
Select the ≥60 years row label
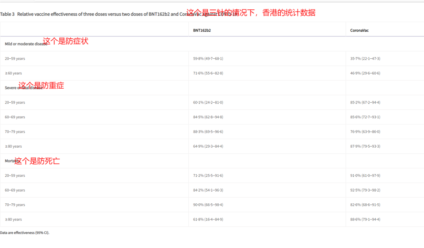(13, 73)
